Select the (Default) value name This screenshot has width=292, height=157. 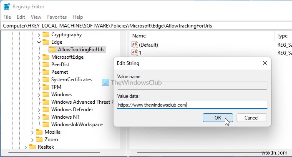coord(149,45)
